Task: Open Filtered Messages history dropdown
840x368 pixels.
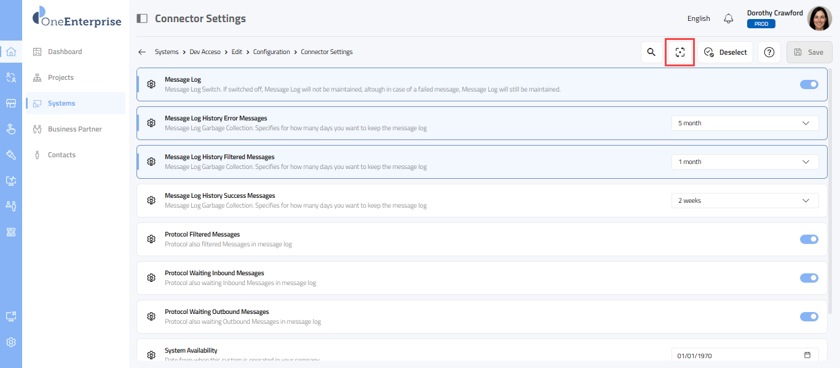Action: pos(745,162)
